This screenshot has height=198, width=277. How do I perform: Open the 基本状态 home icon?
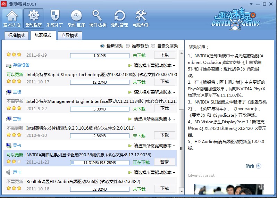pos(12,18)
